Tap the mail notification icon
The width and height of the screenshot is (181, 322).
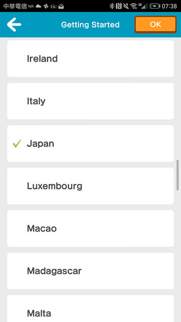[61, 7]
